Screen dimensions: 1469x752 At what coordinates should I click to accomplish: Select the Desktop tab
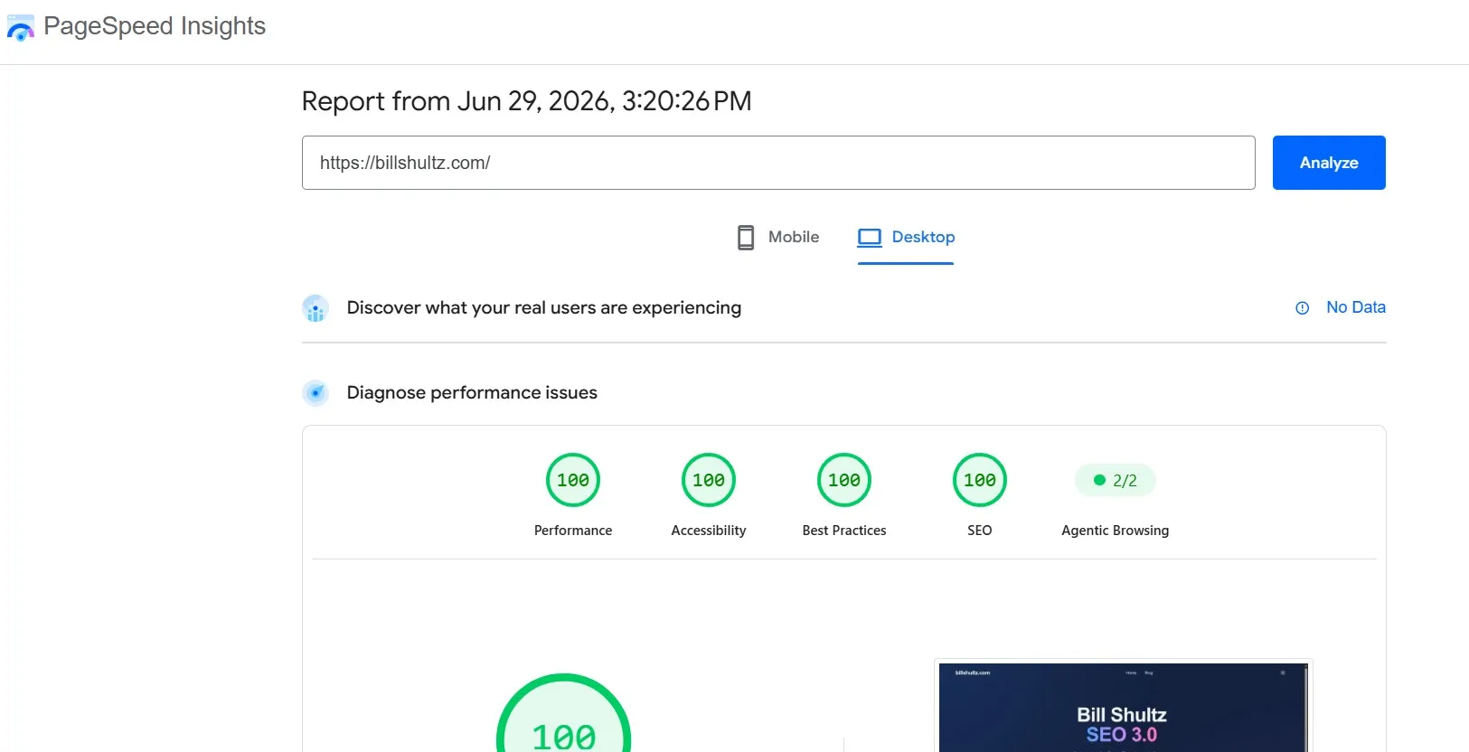click(x=906, y=238)
